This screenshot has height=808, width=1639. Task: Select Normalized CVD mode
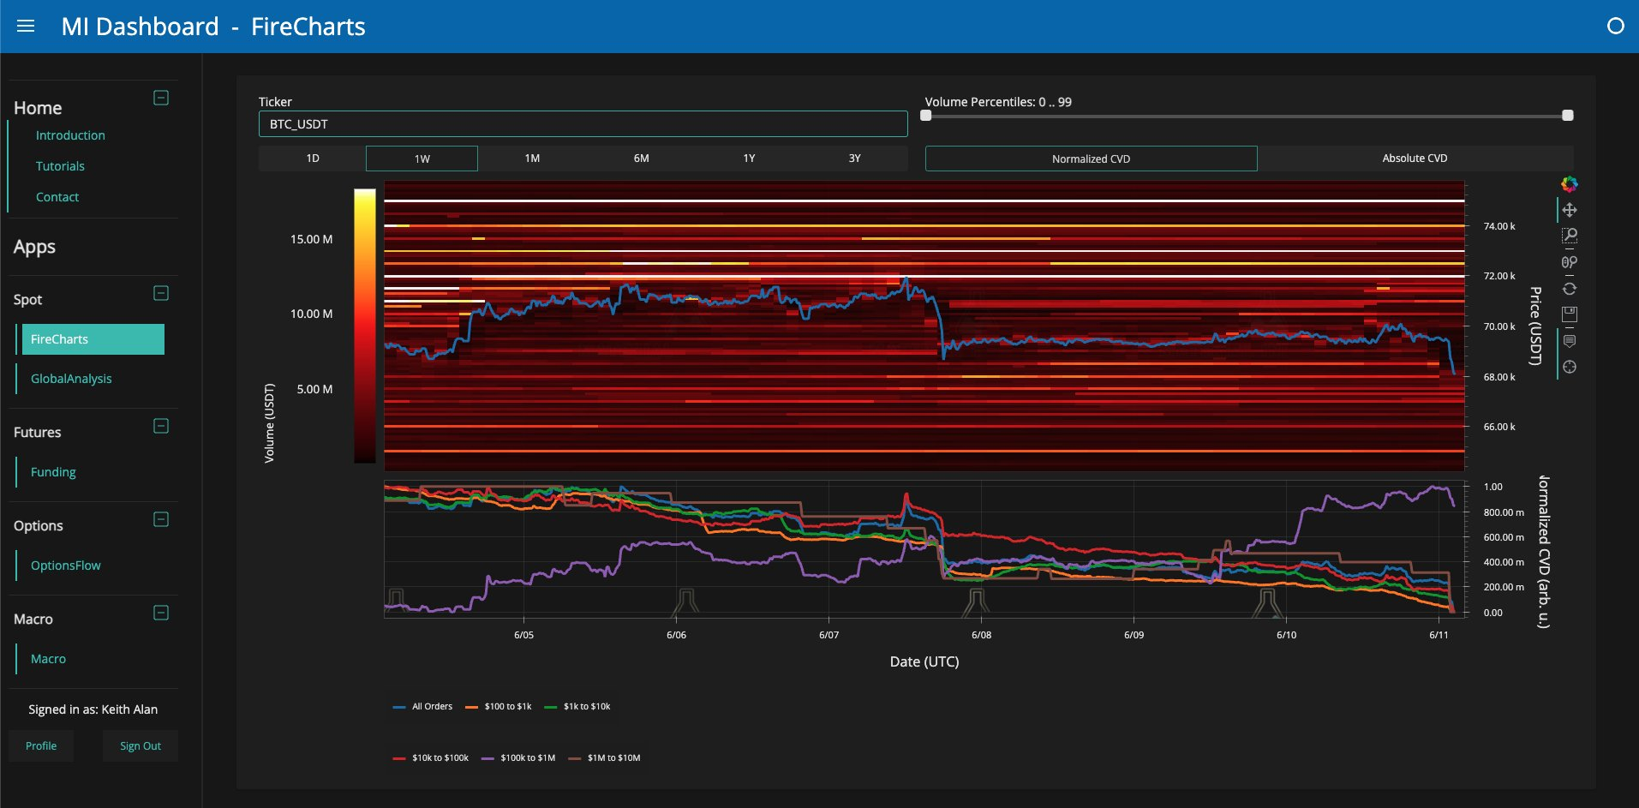1091,159
